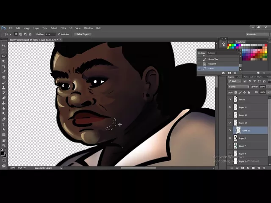Screen dimensions: 271x203
Task: Select the Zoom tool
Action: [x=4, y=145]
